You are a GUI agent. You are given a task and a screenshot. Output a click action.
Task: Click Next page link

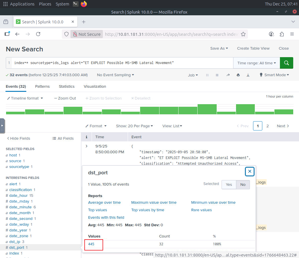[x=283, y=126]
